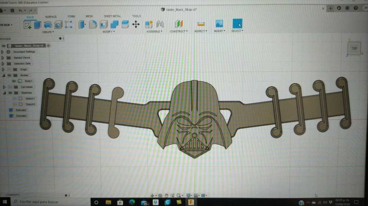
Task: Open the Help question mark icon
Action: tap(356, 8)
